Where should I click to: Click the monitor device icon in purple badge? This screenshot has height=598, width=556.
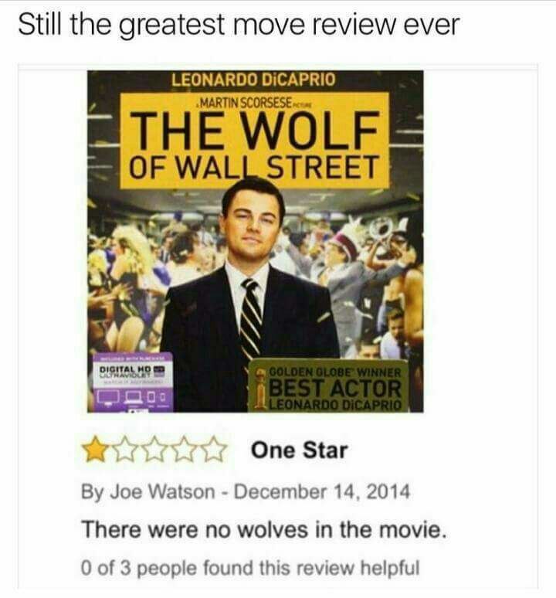point(108,397)
